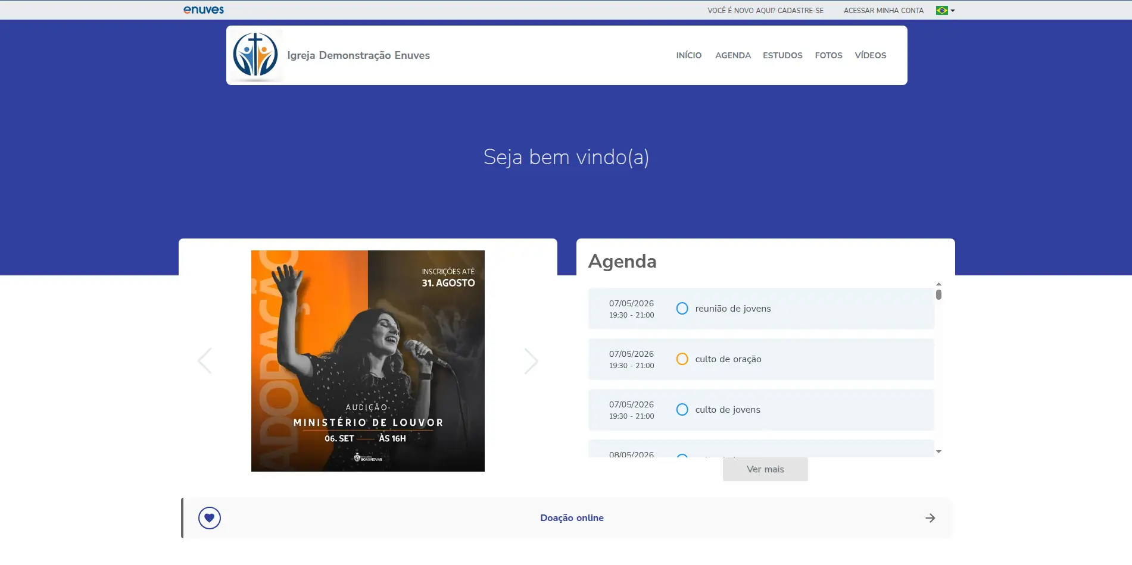The image size is (1132, 565).
Task: Click blue circle beside reunião de jovens
Action: tap(682, 309)
